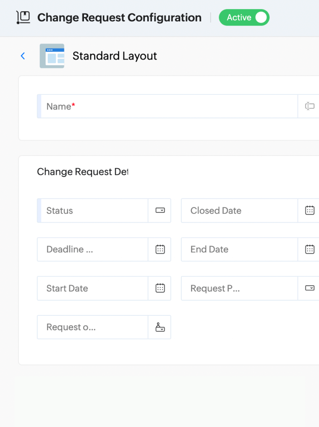Click the Standard Layout page icon
319x427 pixels.
[52, 55]
